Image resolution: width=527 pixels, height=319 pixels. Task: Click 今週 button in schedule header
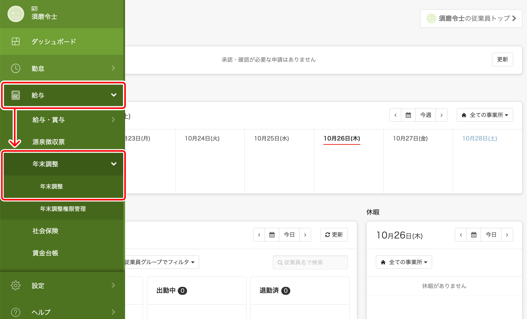pos(426,115)
